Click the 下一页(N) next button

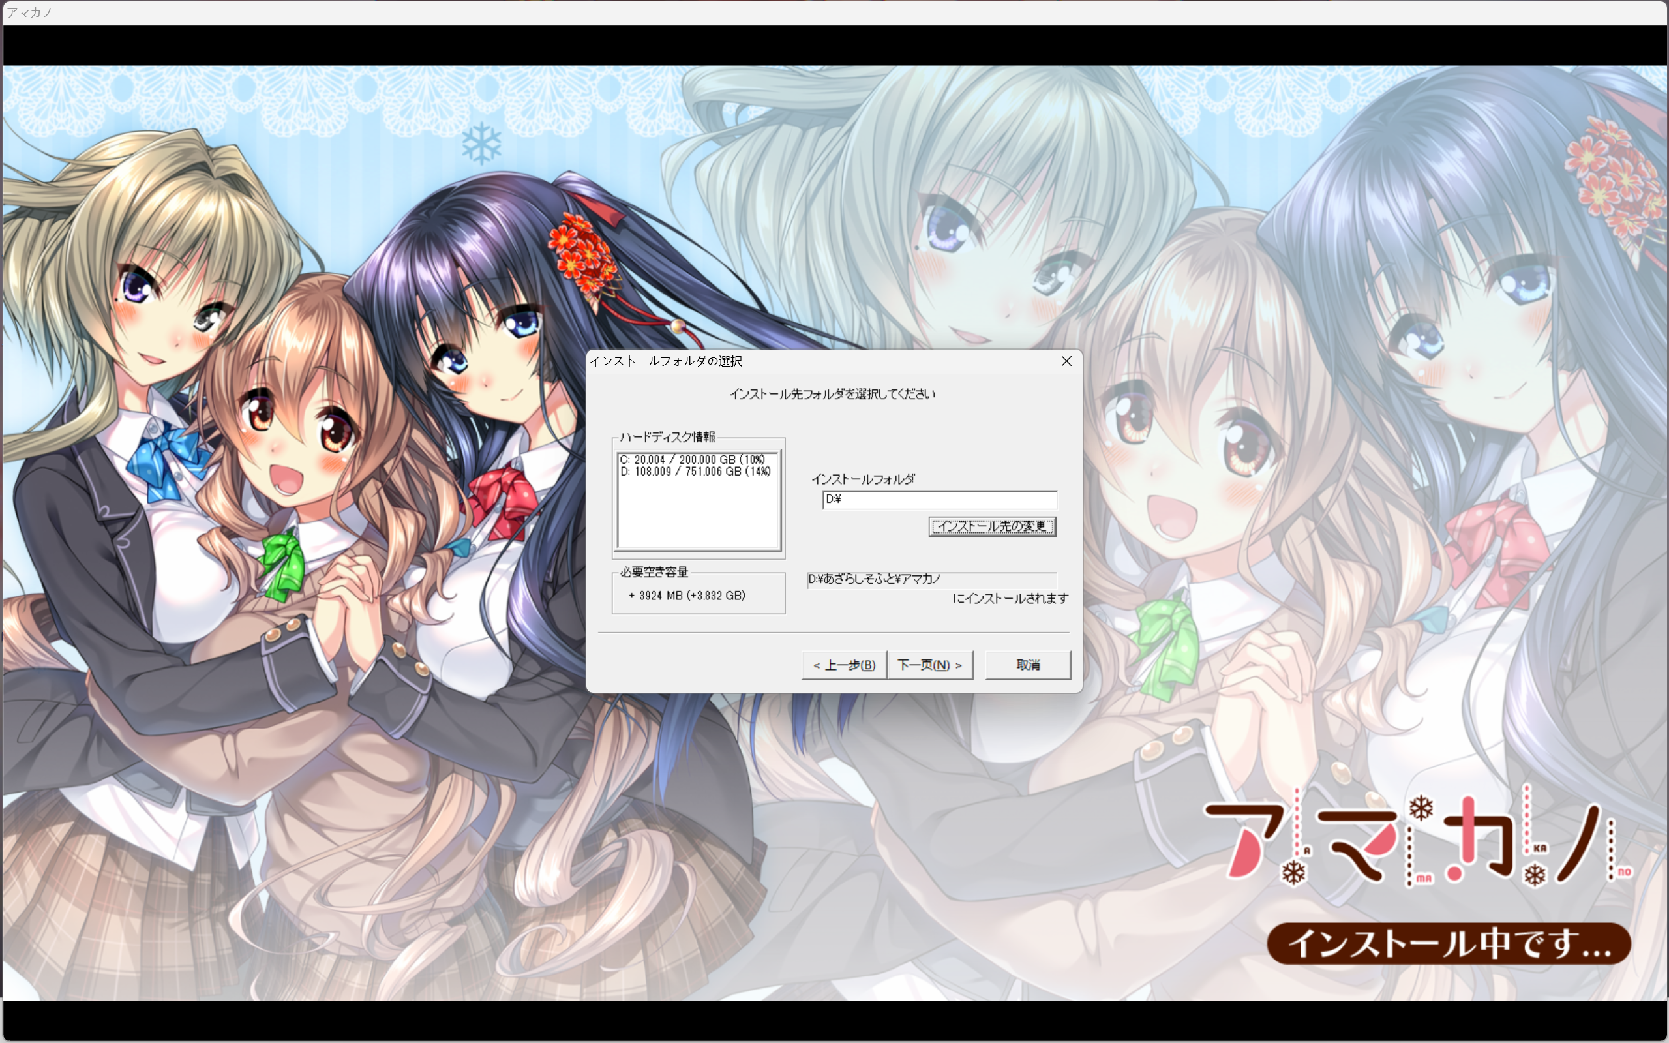pyautogui.click(x=929, y=665)
